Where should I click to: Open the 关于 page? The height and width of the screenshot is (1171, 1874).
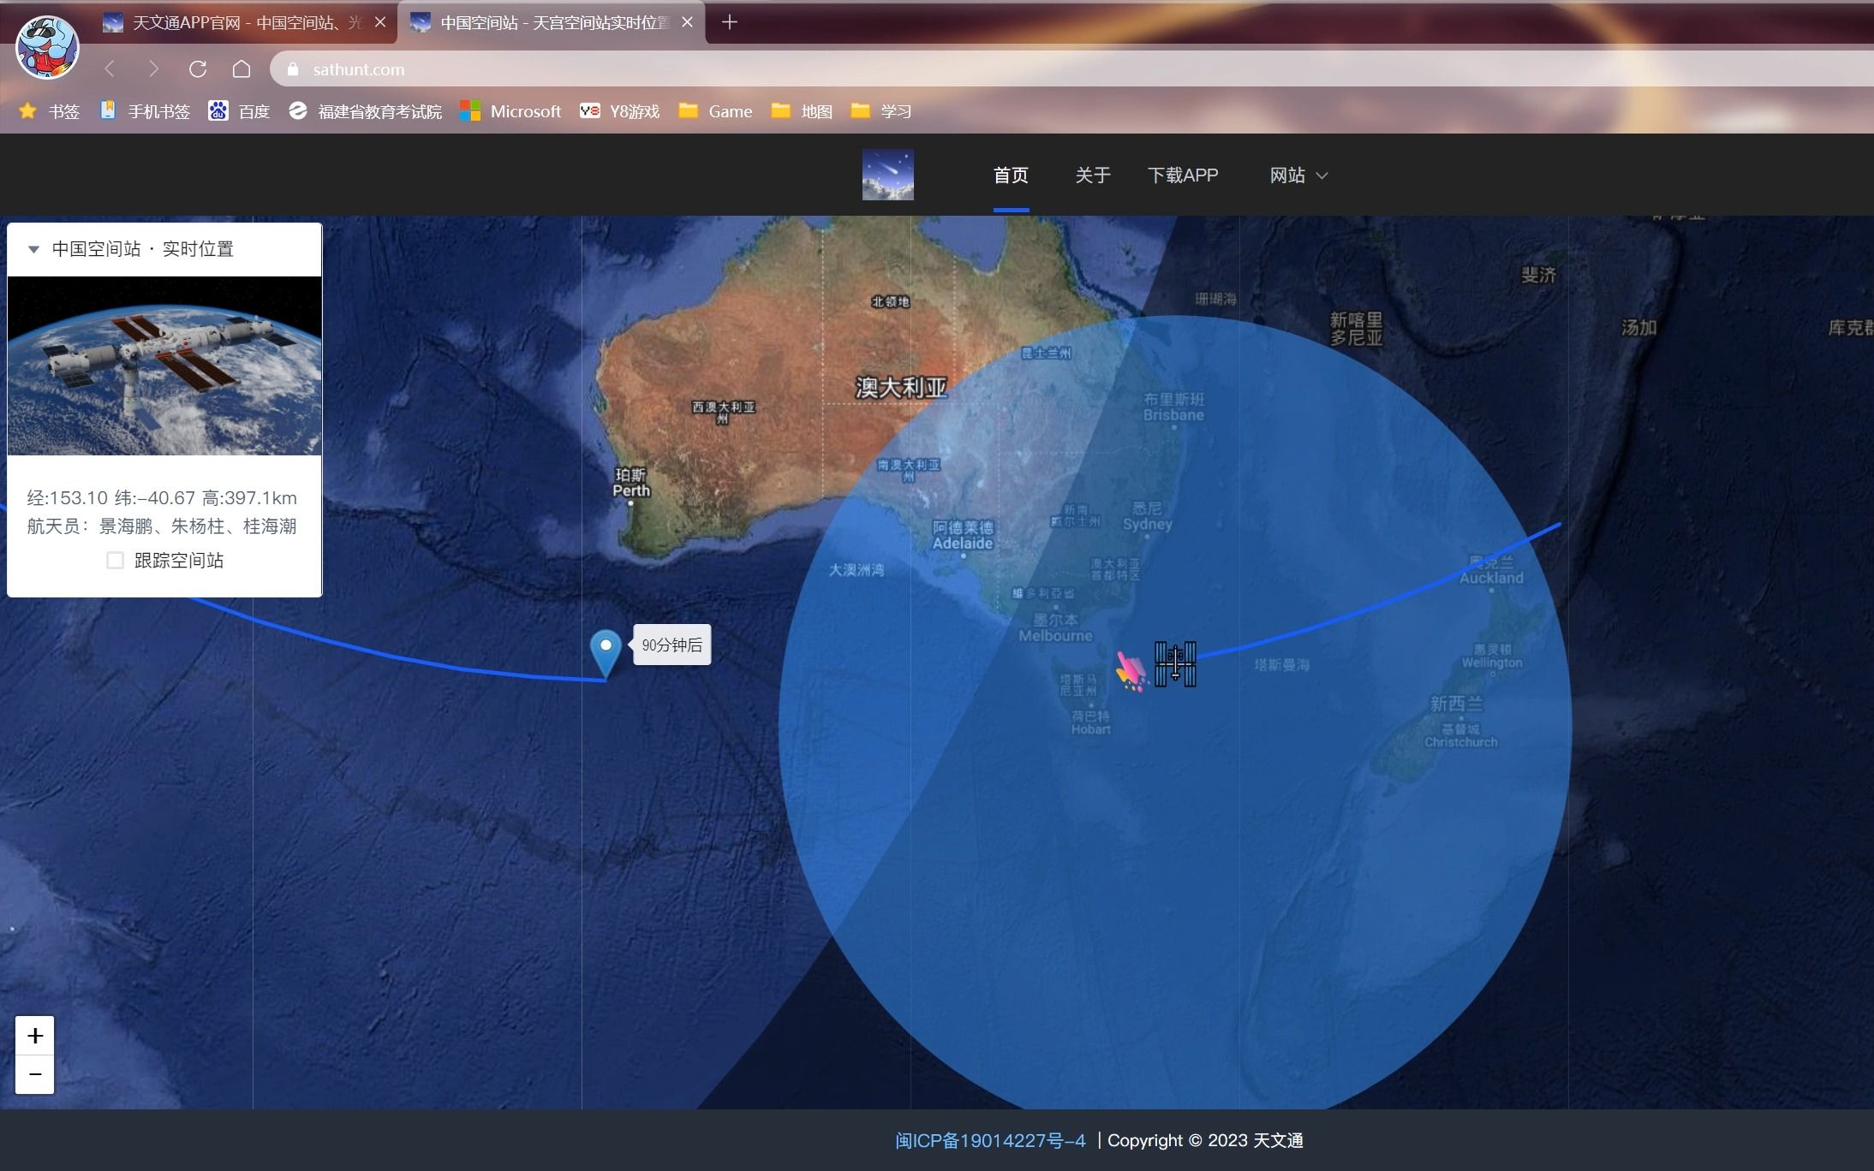click(x=1093, y=175)
